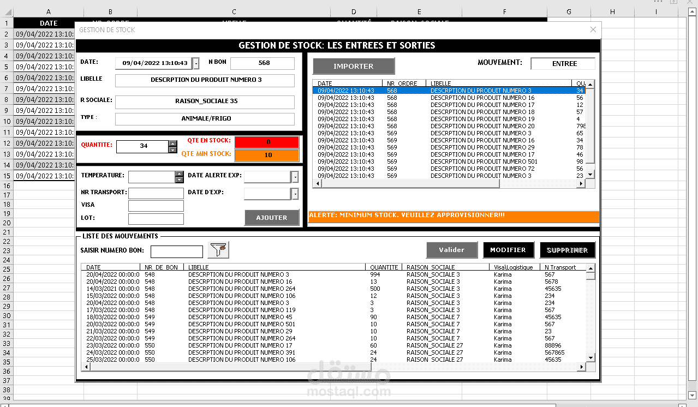Select movement row with transport 88896
Viewport: 698px width, 407px height.
pyautogui.click(x=334, y=345)
